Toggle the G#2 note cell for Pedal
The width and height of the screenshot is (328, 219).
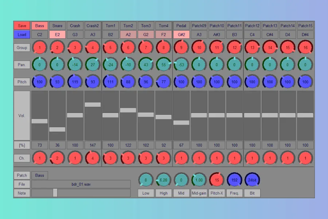coord(181,35)
